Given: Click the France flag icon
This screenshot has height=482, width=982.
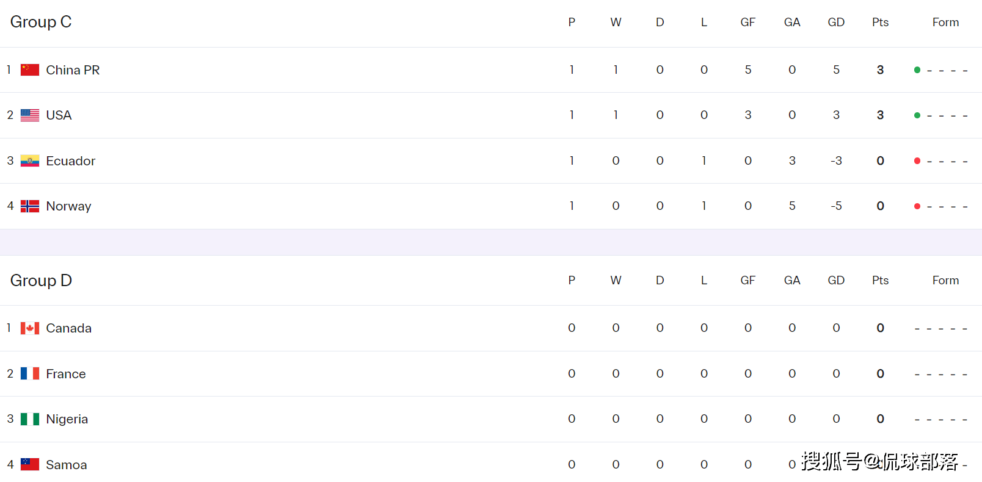Looking at the screenshot, I should click(x=29, y=374).
